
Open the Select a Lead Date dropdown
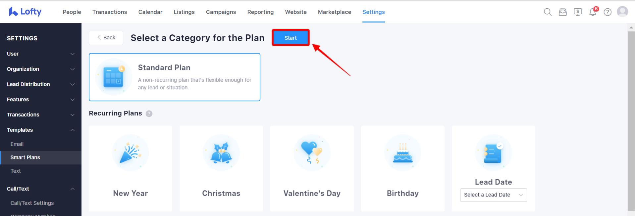[x=493, y=195]
